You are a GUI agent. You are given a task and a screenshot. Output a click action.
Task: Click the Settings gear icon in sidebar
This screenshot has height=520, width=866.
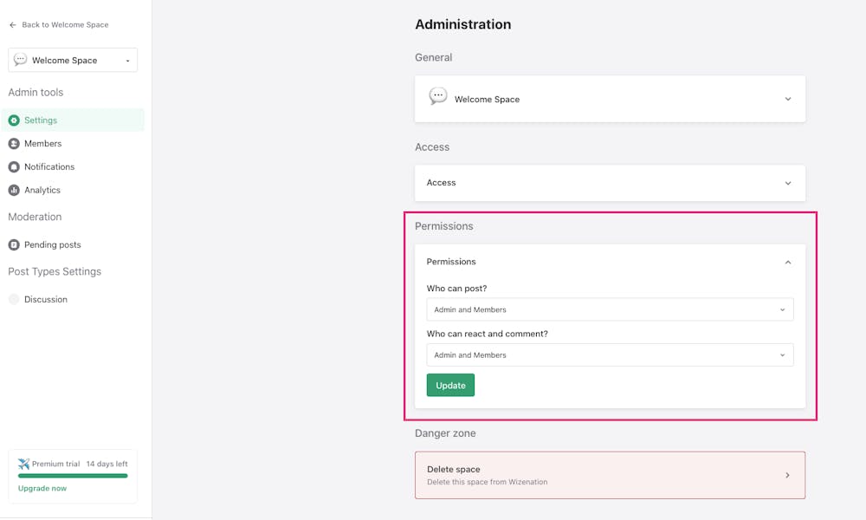pyautogui.click(x=14, y=120)
